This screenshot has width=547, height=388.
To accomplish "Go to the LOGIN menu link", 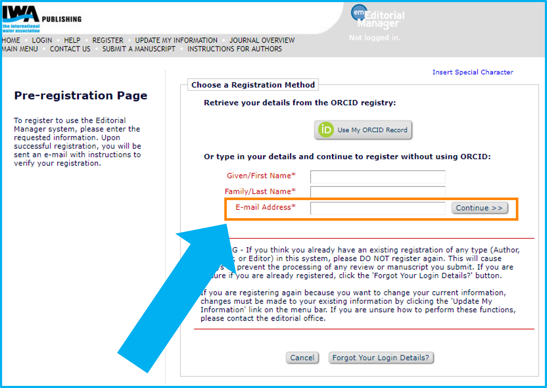I will (x=42, y=40).
